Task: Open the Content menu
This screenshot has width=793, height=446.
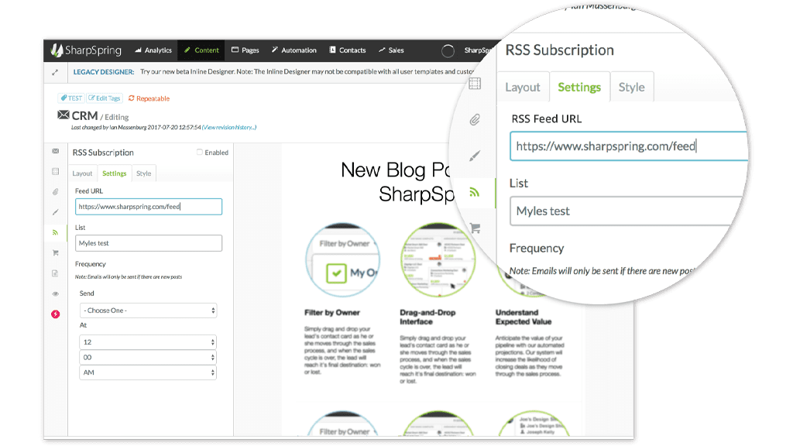Action: pyautogui.click(x=201, y=50)
